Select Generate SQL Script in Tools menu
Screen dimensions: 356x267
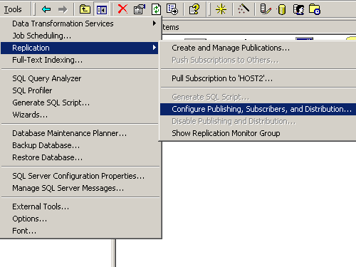click(x=80, y=103)
